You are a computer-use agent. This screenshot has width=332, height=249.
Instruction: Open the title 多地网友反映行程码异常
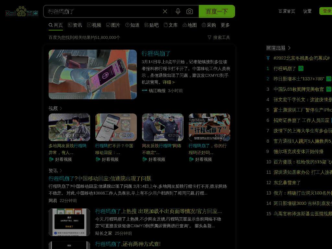pyautogui.click(x=67, y=149)
